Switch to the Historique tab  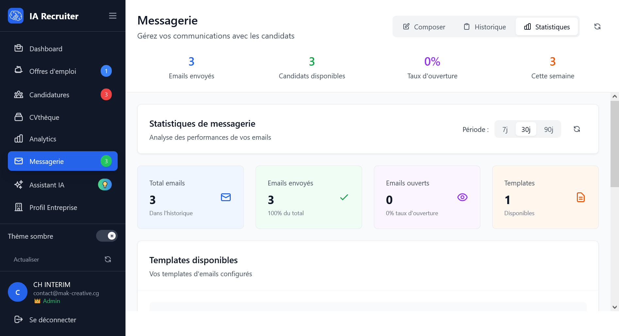(485, 27)
